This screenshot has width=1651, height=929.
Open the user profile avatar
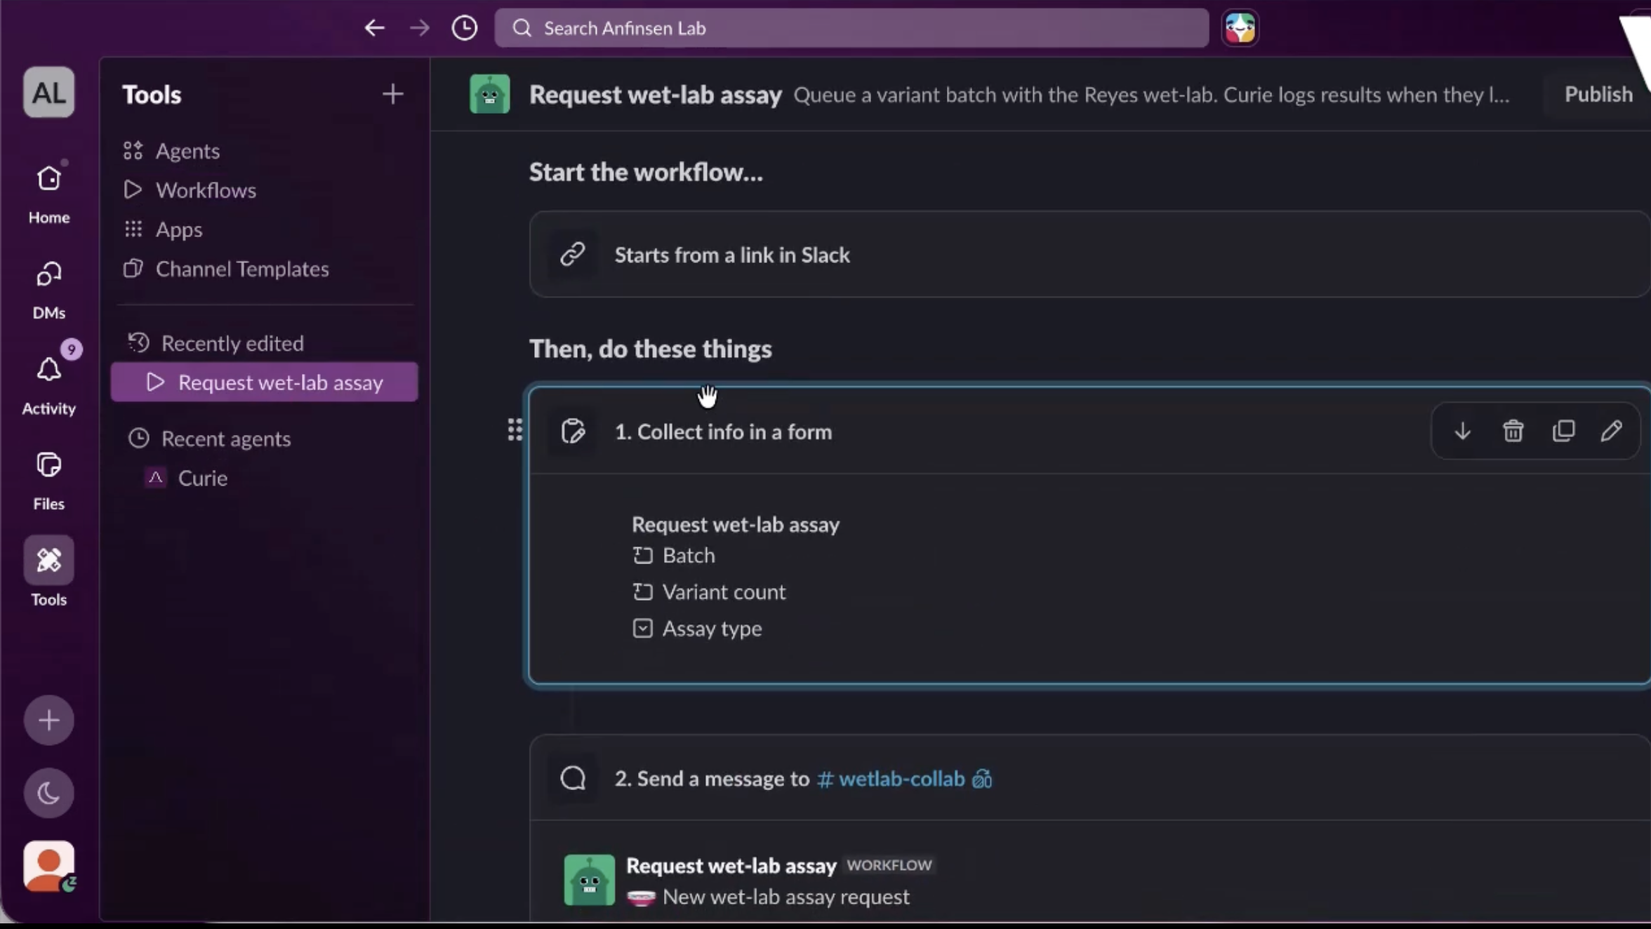click(48, 866)
